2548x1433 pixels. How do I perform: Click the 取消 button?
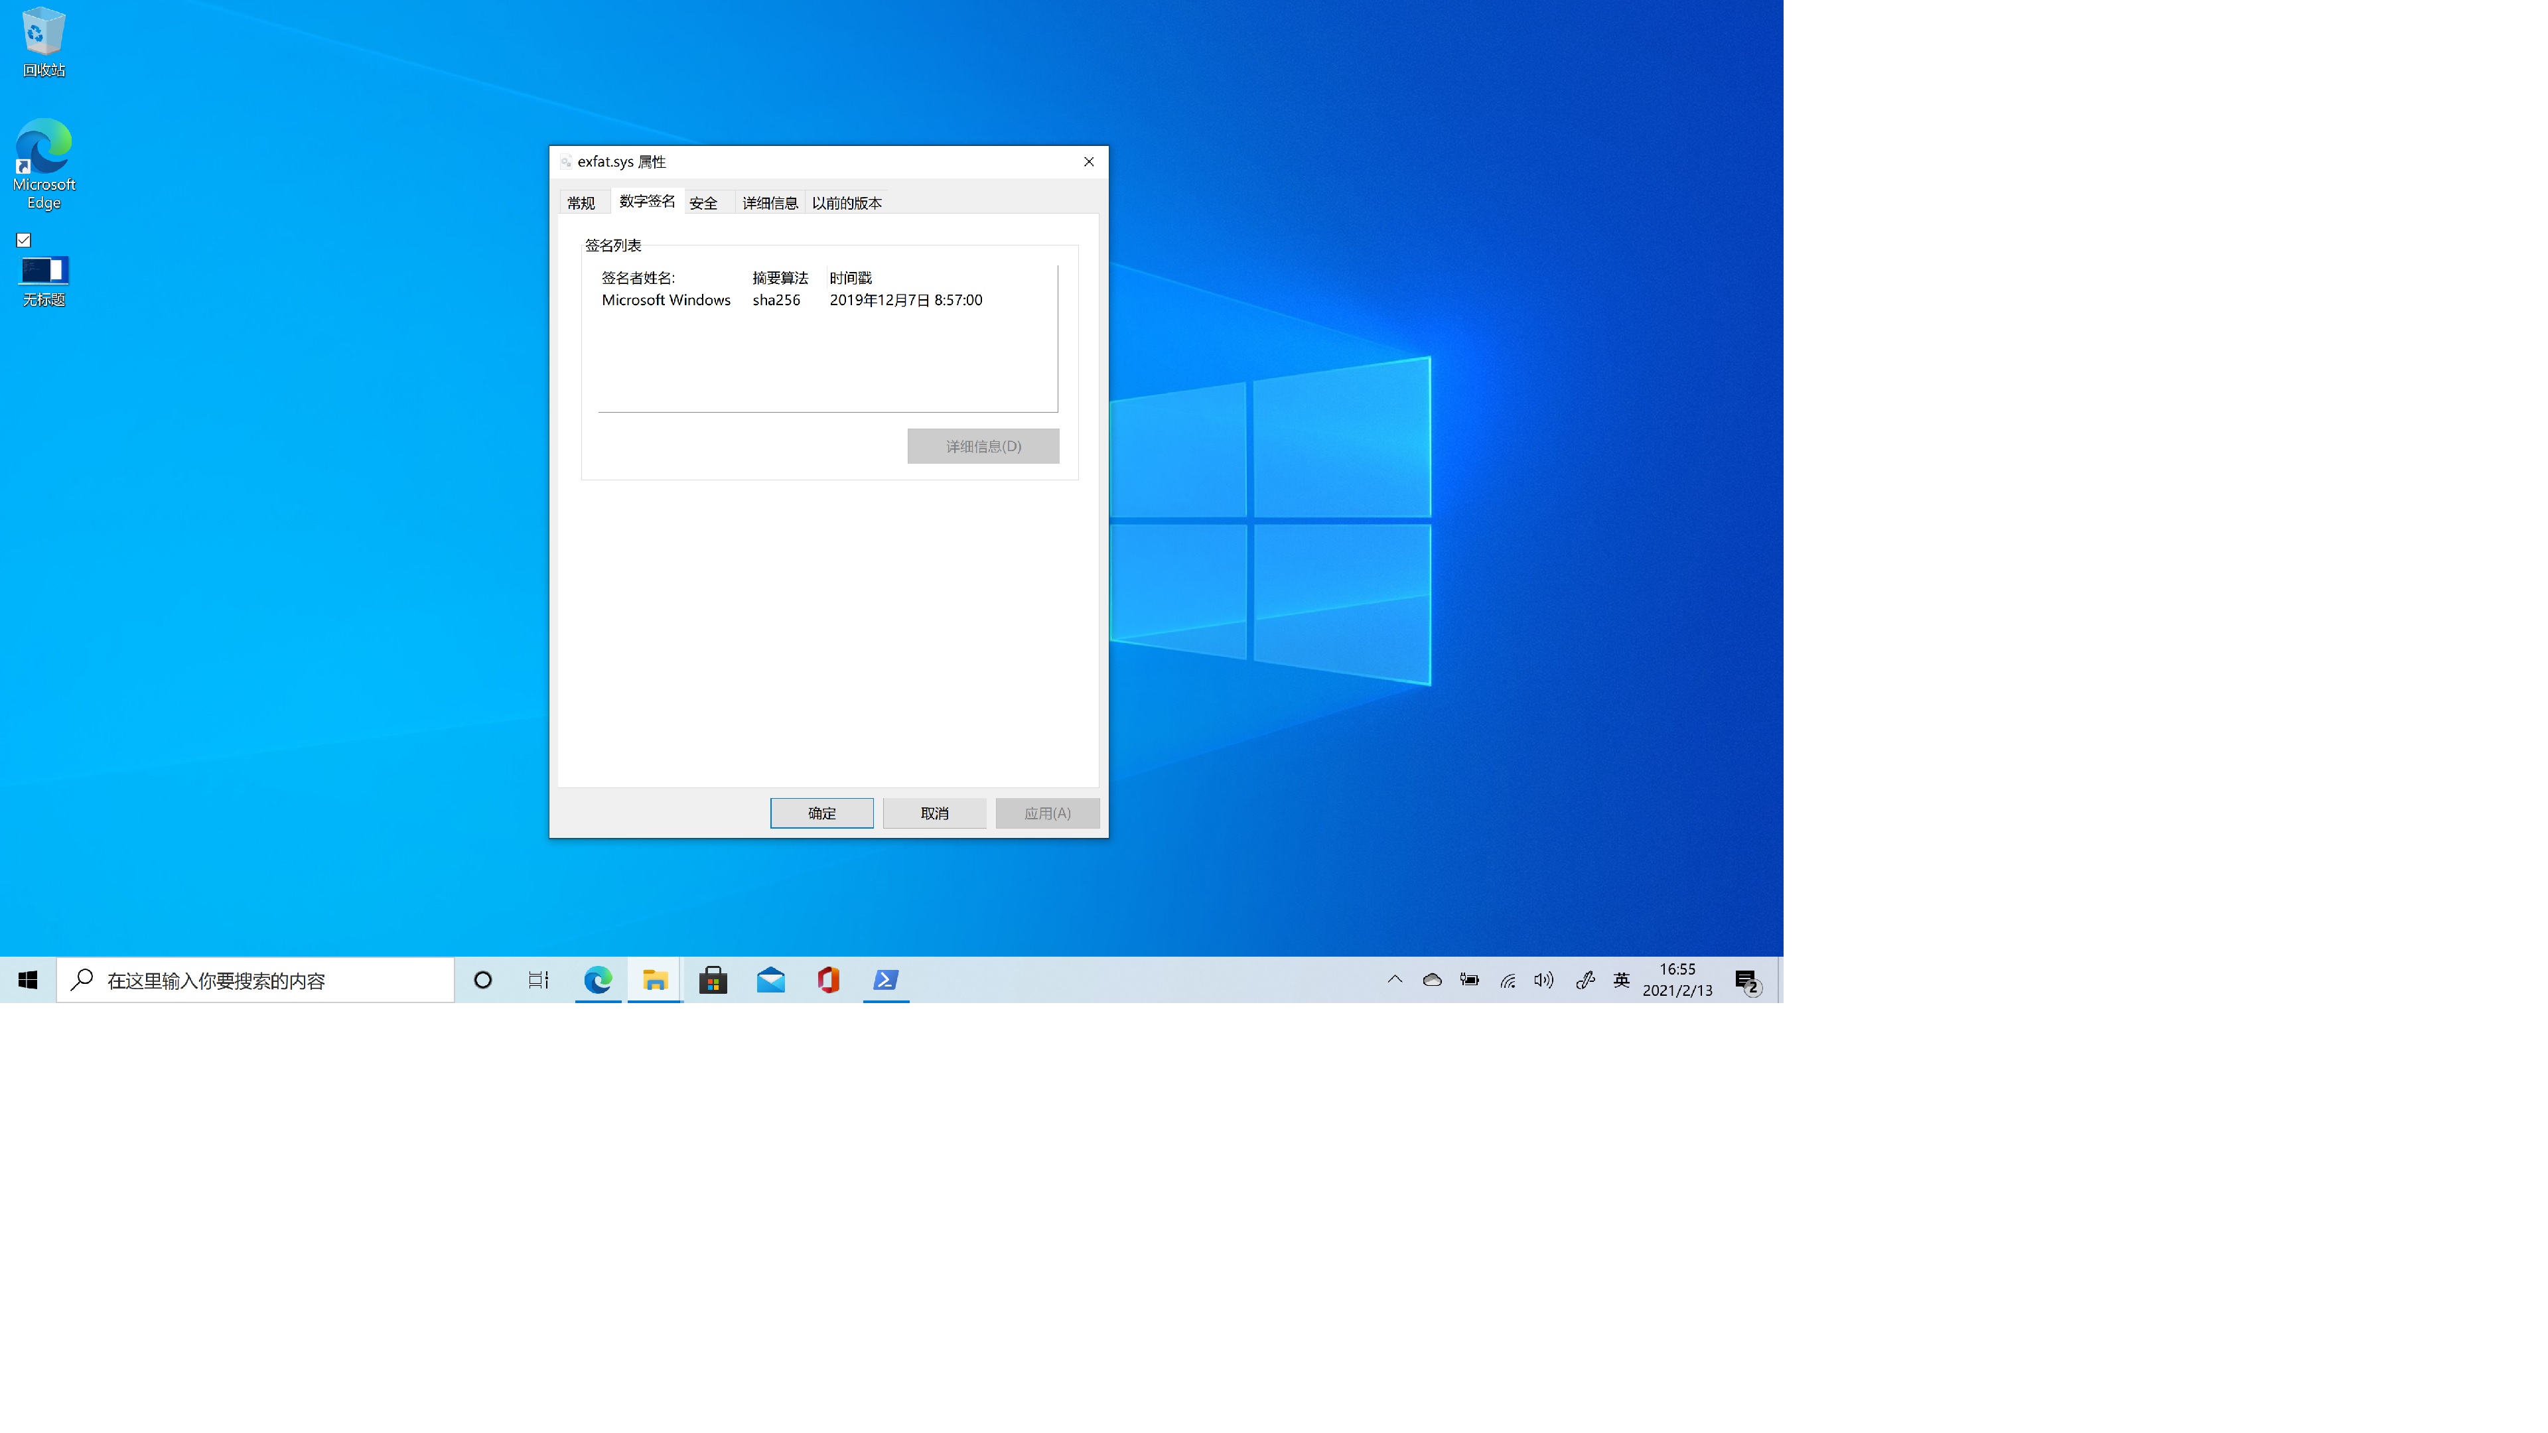[x=934, y=813]
